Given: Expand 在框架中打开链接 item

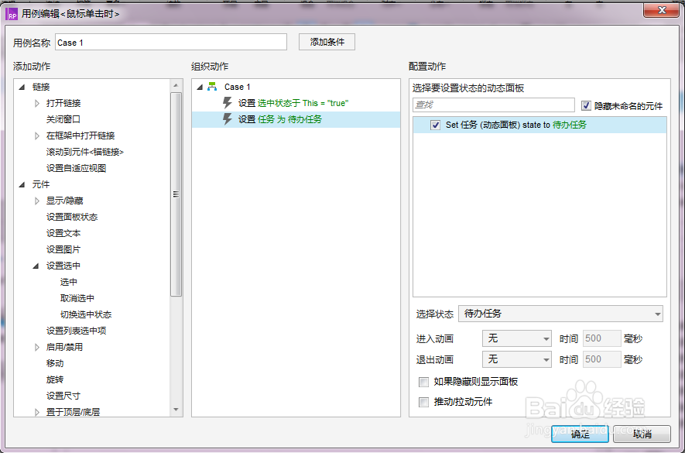Looking at the screenshot, I should (x=37, y=136).
